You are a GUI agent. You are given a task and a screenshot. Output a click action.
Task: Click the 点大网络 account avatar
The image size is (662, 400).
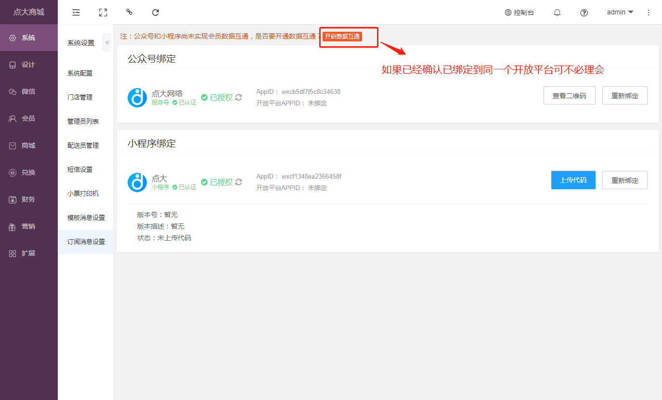pos(137,98)
